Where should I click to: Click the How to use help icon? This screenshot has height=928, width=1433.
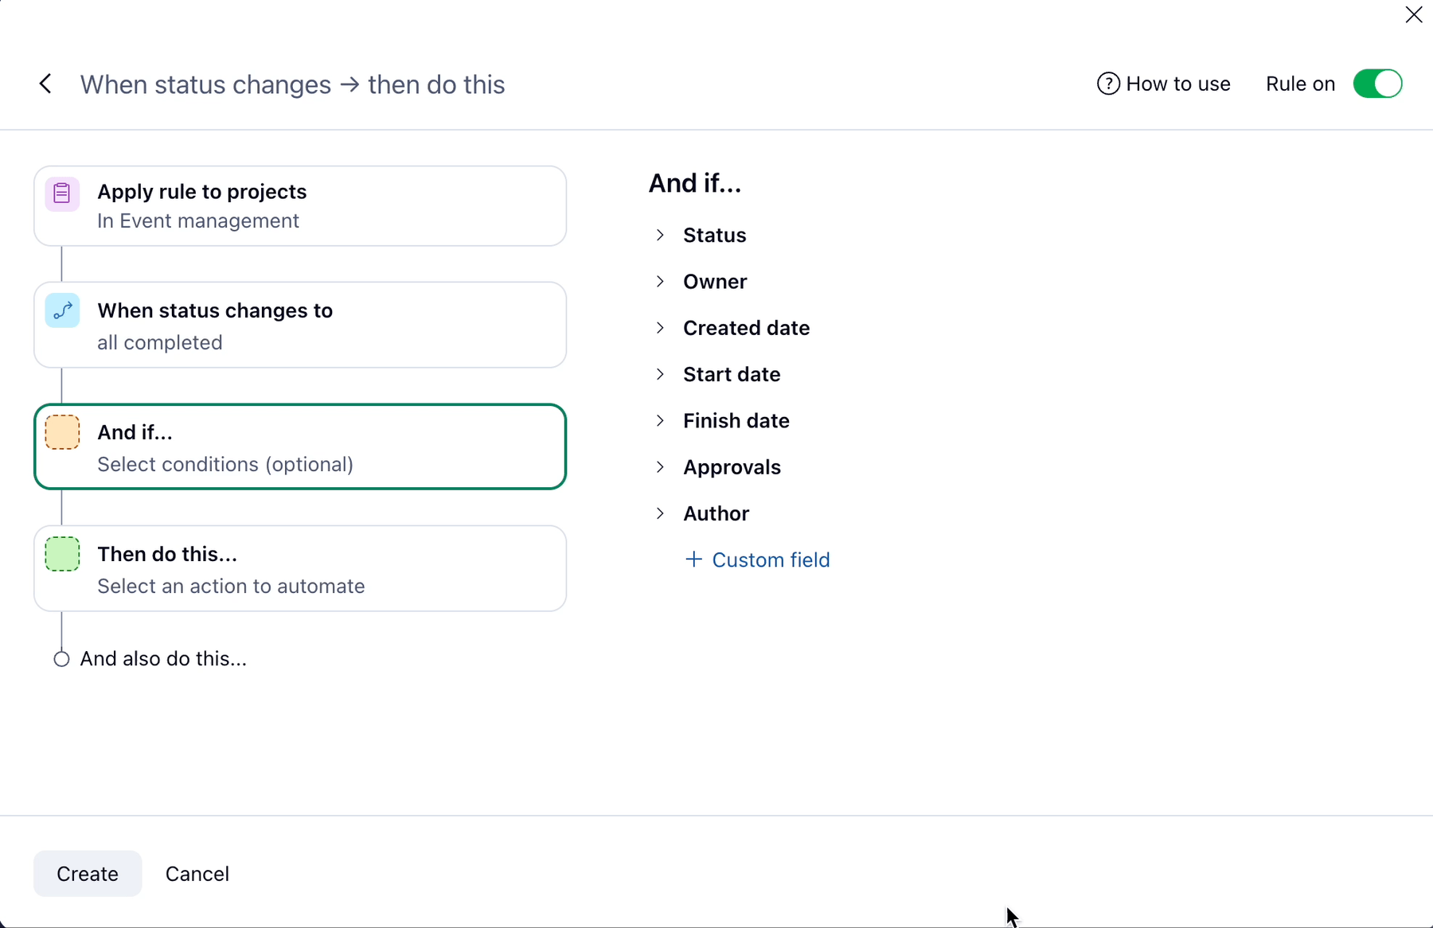pyautogui.click(x=1108, y=84)
